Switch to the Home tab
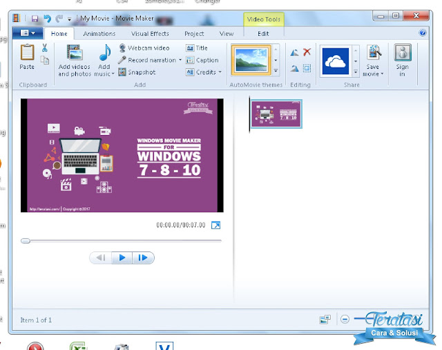 tap(59, 34)
